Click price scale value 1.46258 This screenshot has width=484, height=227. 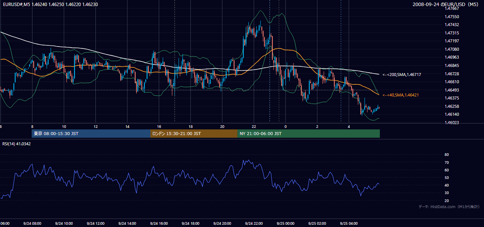(x=451, y=106)
